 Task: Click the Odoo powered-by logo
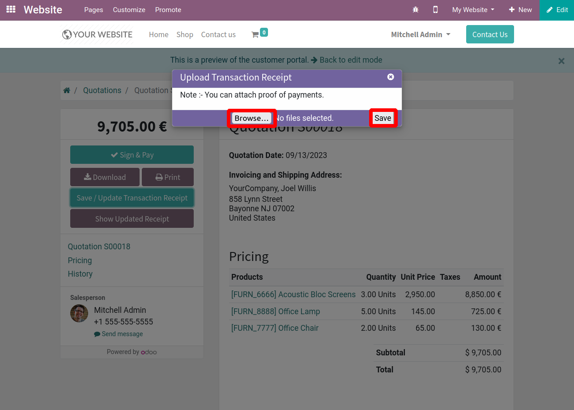coord(149,352)
